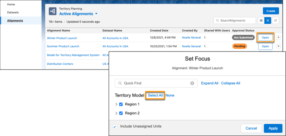Click the Shared With Users column header
Image resolution: width=286 pixels, height=136 pixels.
pos(217,31)
